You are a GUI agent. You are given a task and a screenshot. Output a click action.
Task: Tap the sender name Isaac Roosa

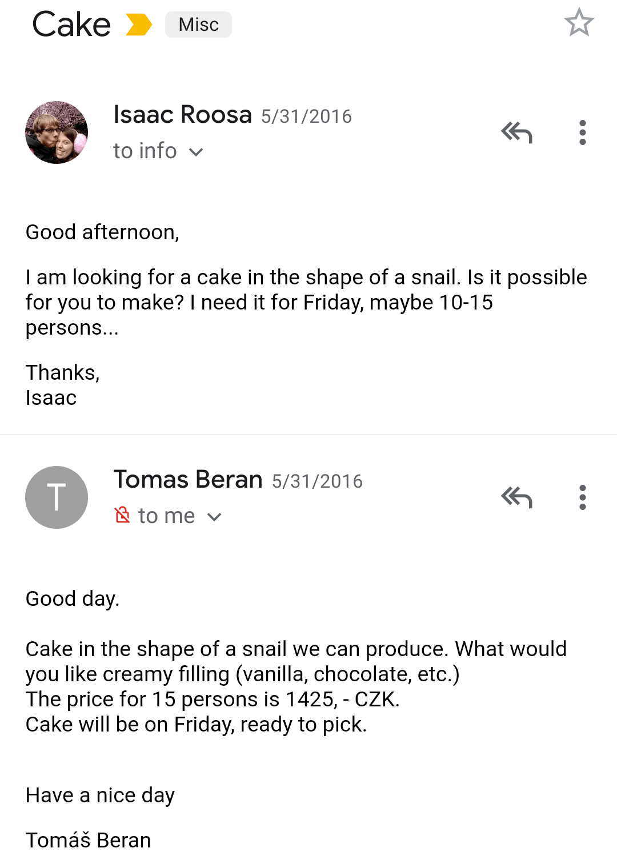pos(182,115)
